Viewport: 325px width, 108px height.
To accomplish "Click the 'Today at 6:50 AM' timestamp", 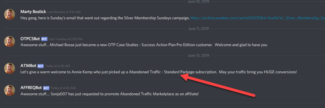I will click(63, 88).
